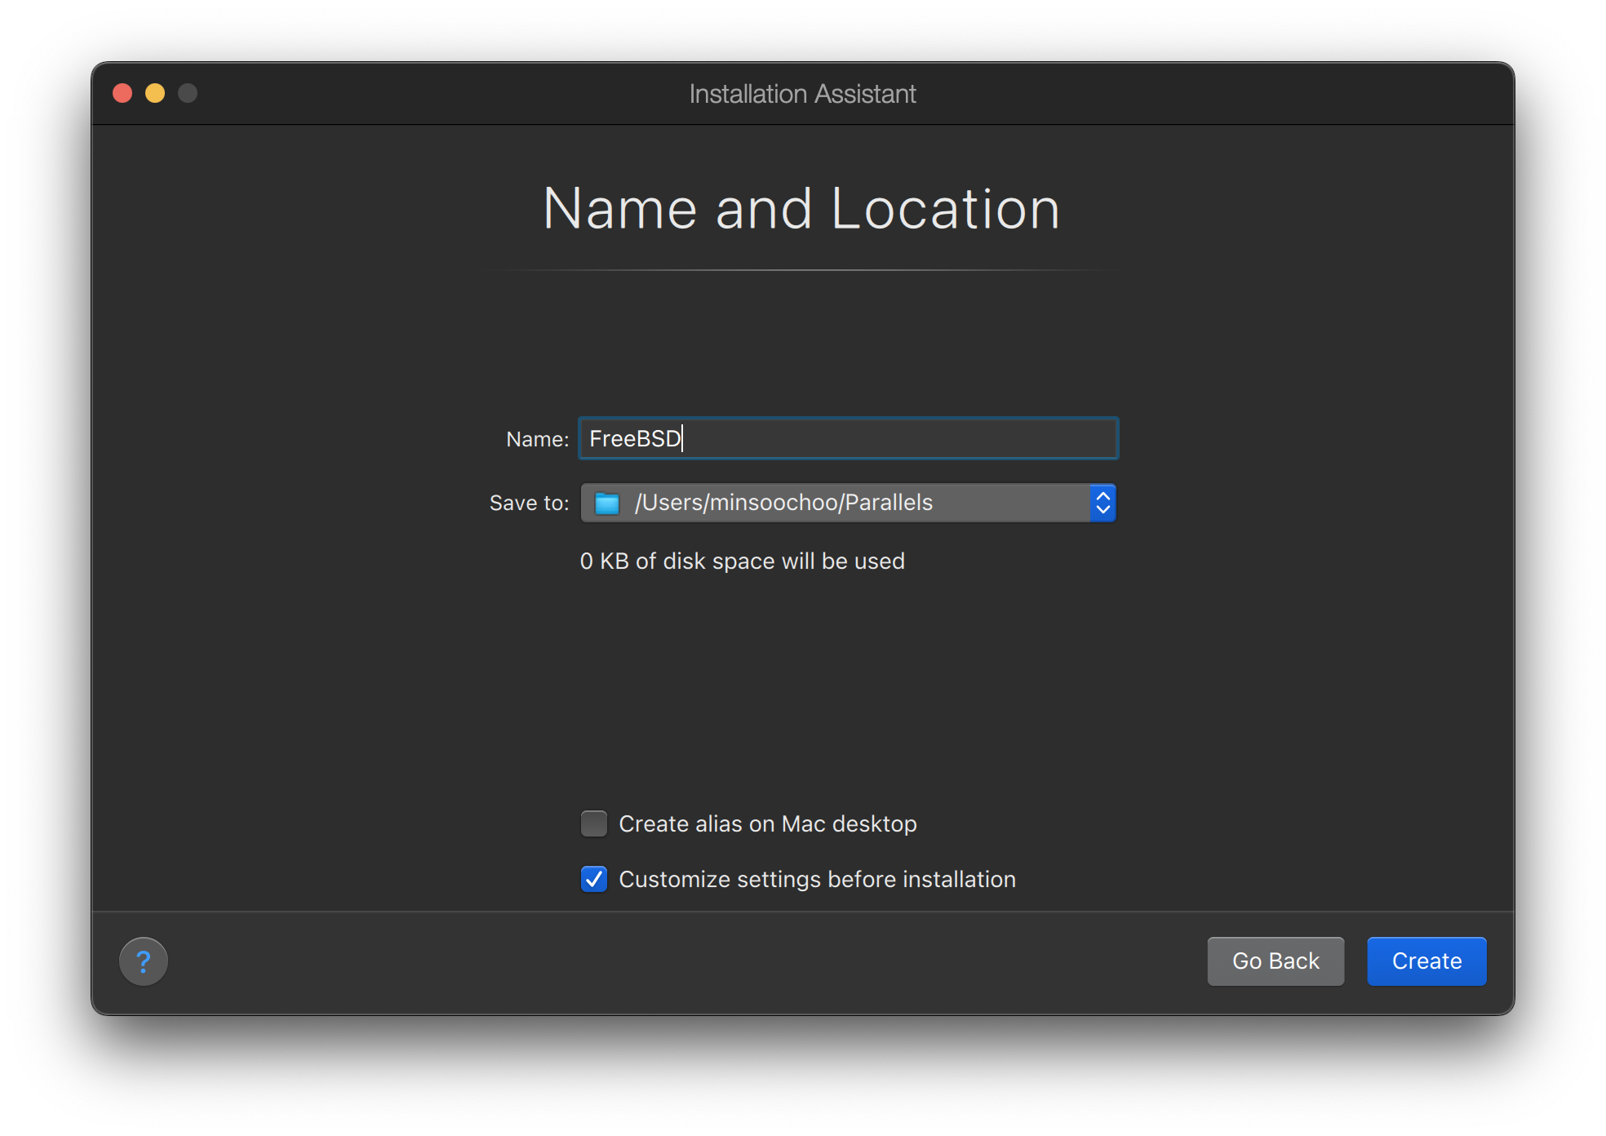Click the Name and Location heading
This screenshot has height=1136, width=1606.
(801, 209)
